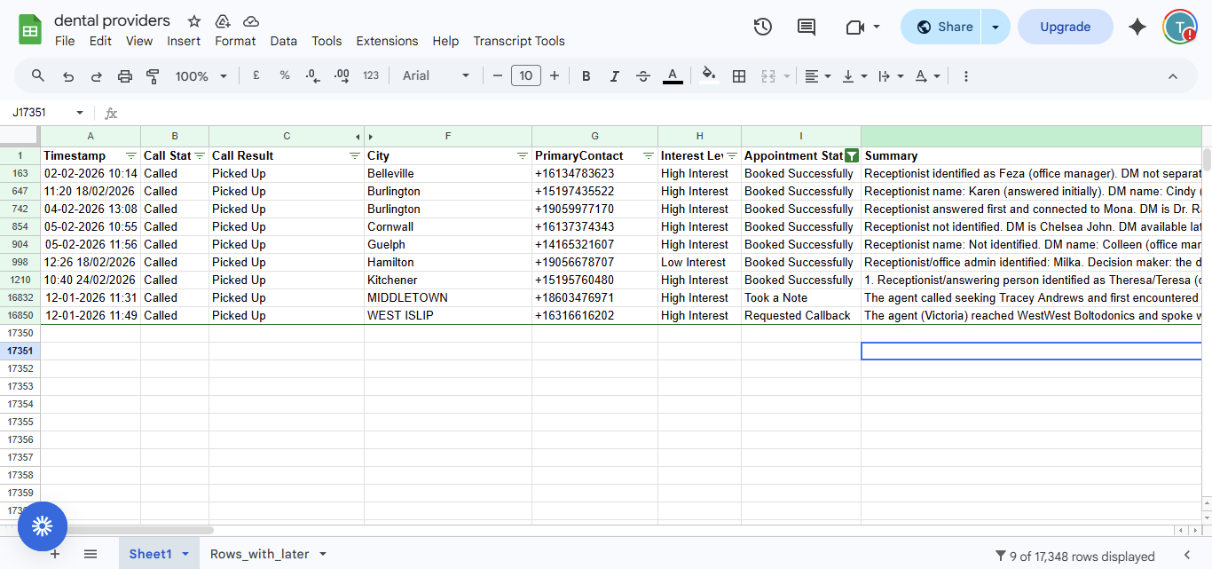This screenshot has width=1212, height=569.
Task: Open the borders tool
Action: point(738,76)
